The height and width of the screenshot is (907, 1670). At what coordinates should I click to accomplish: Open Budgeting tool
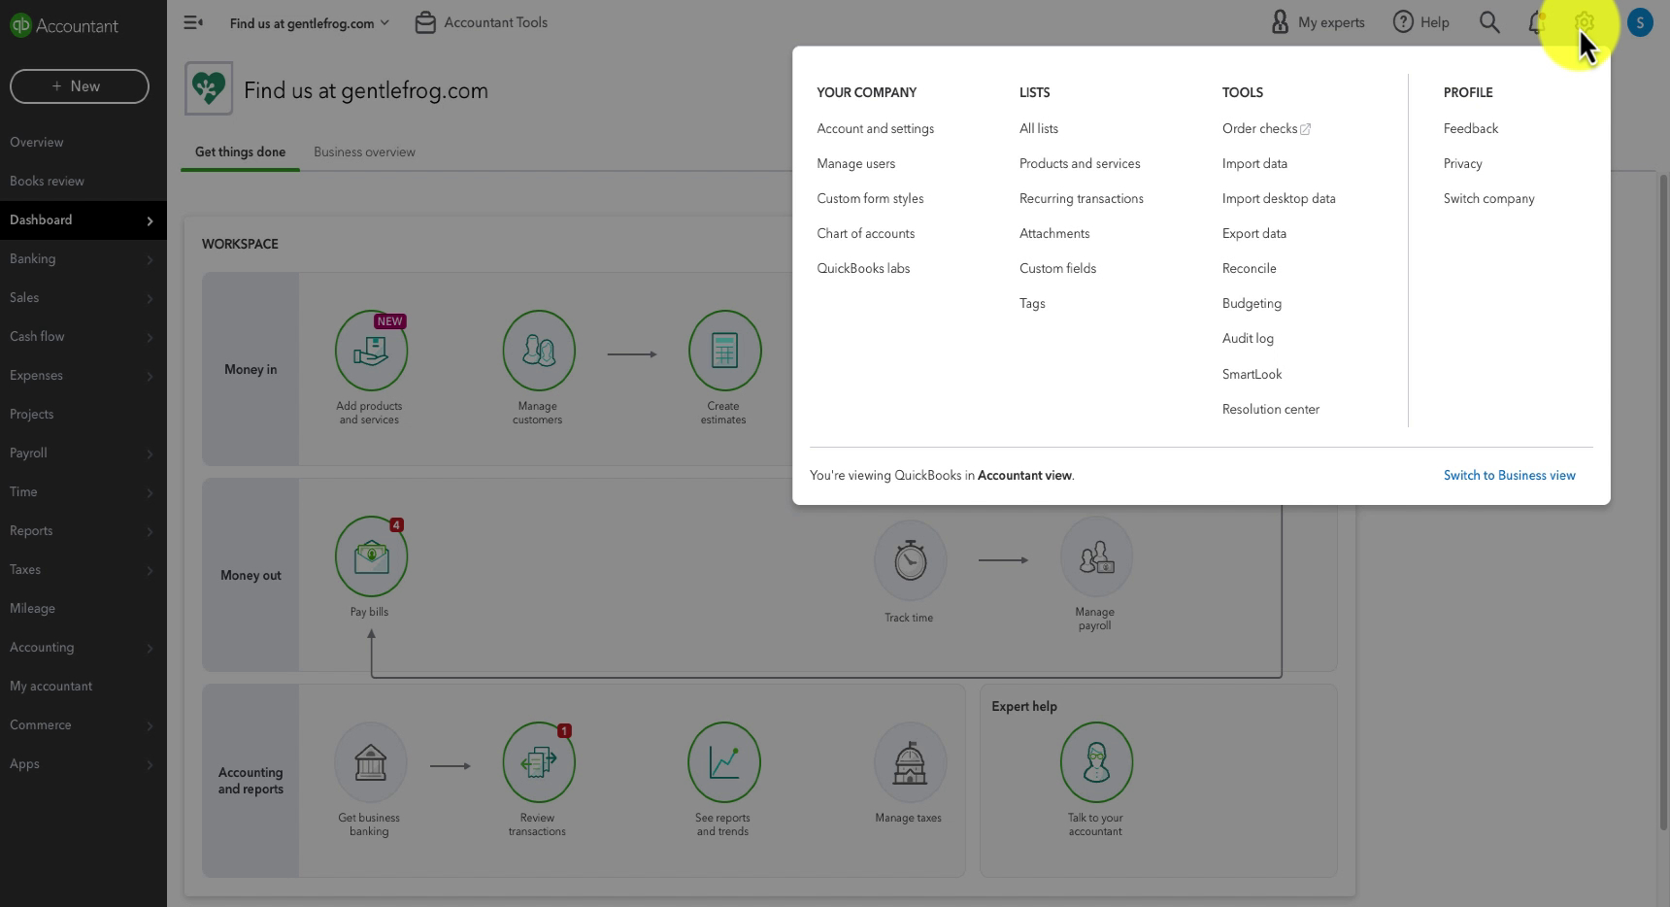(1252, 303)
